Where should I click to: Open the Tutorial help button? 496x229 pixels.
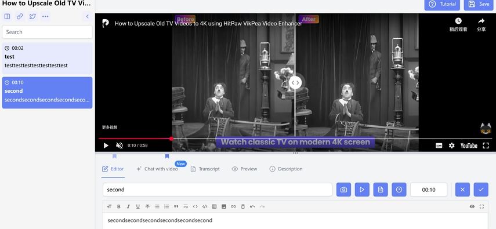click(x=442, y=4)
